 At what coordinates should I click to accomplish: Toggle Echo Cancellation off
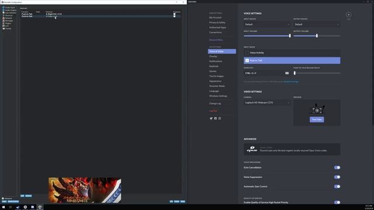point(337,167)
